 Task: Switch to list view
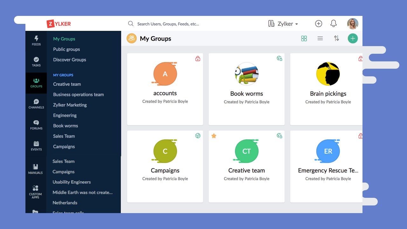point(320,38)
